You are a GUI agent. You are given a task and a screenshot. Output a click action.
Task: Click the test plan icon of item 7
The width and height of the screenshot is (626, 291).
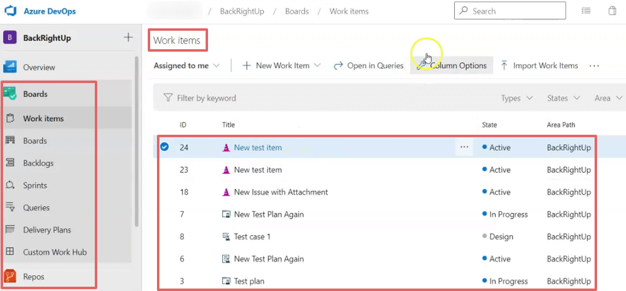(x=227, y=214)
